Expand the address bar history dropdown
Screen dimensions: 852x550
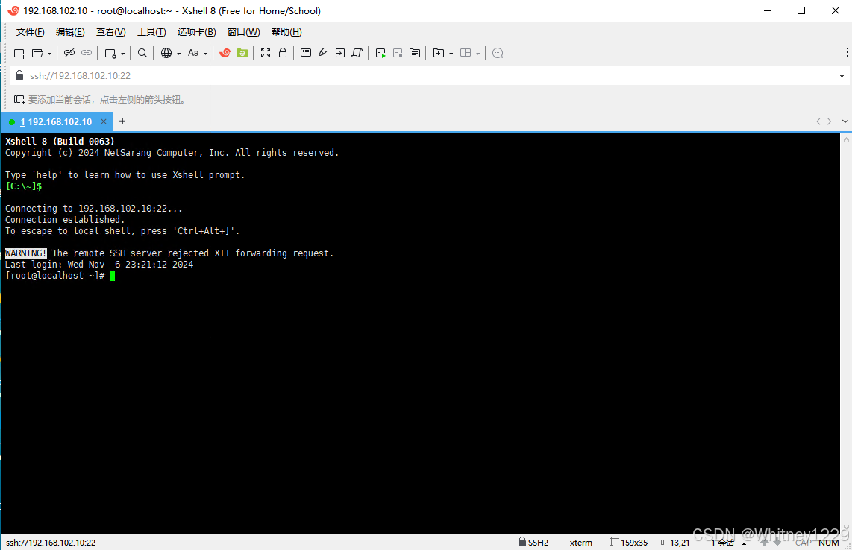[x=842, y=76]
